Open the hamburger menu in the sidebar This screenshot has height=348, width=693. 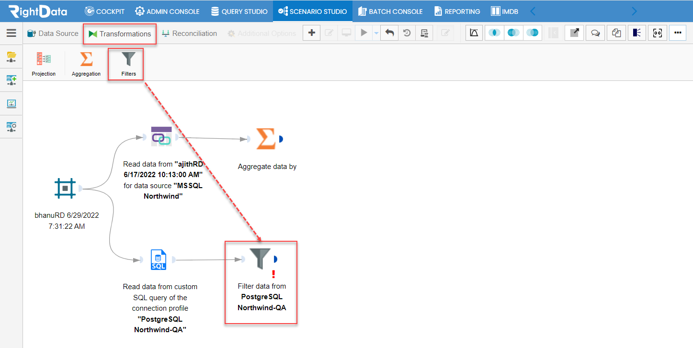(11, 33)
